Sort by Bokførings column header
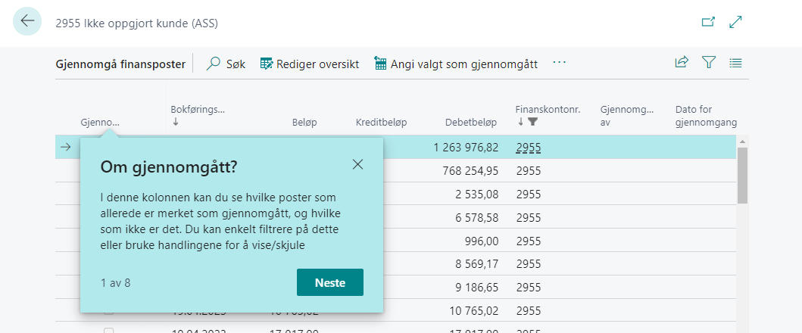 [x=198, y=110]
